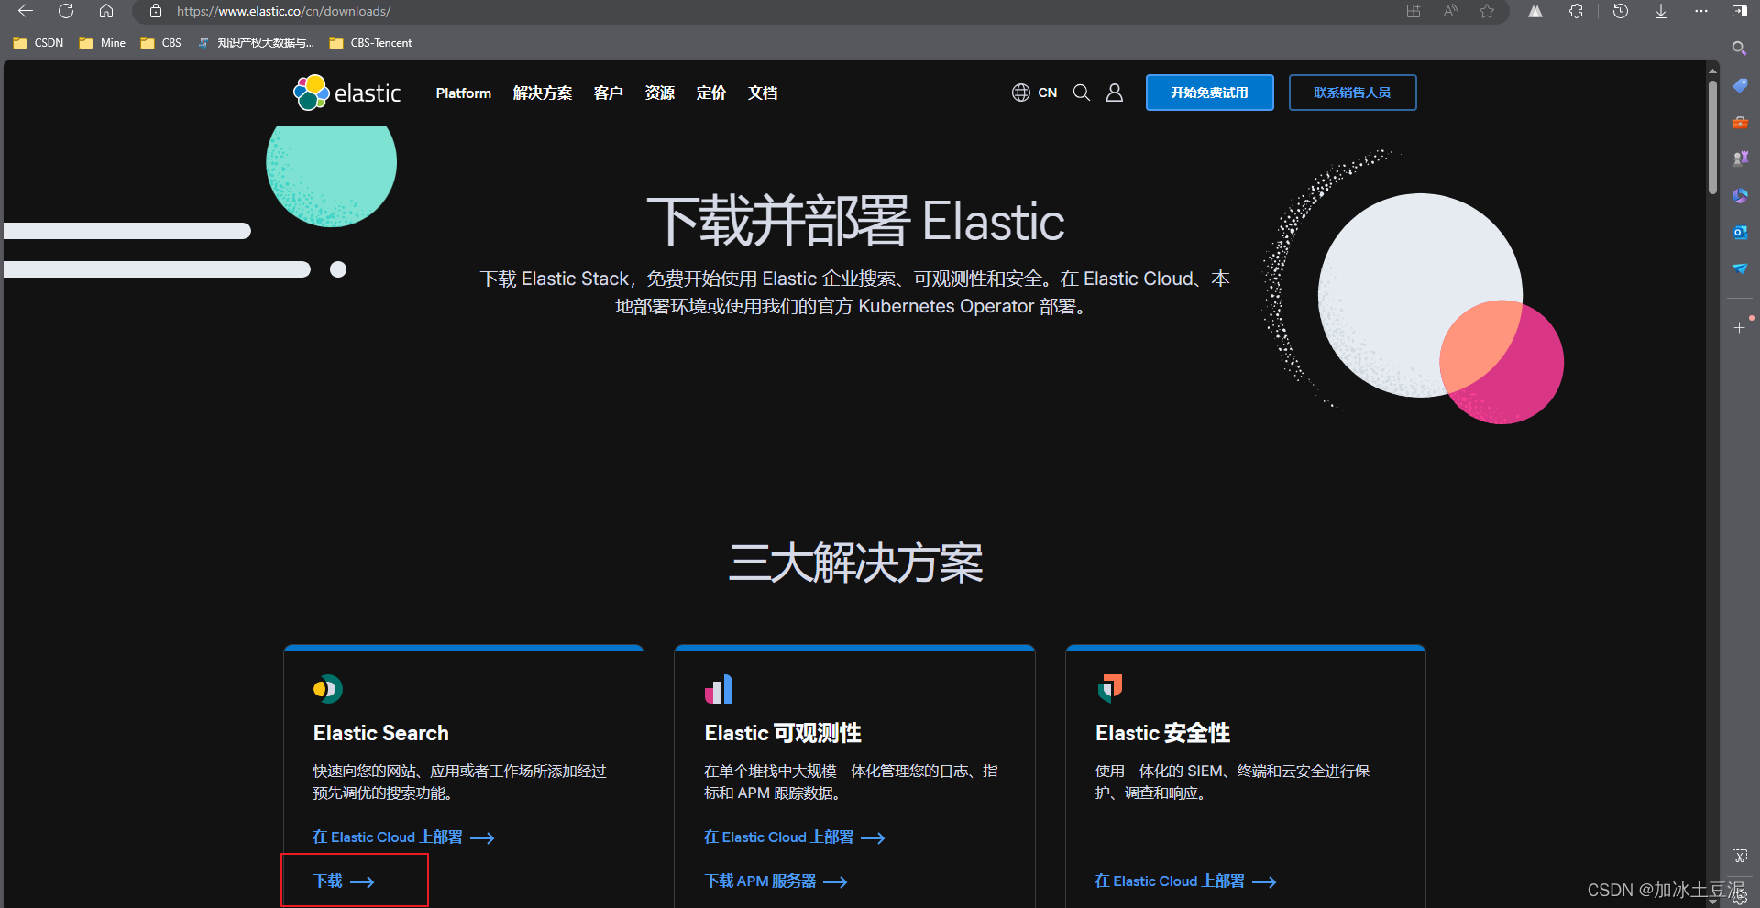Screen dimensions: 1760x908
Task: Open the sidebar games figure icon
Action: click(x=1740, y=159)
